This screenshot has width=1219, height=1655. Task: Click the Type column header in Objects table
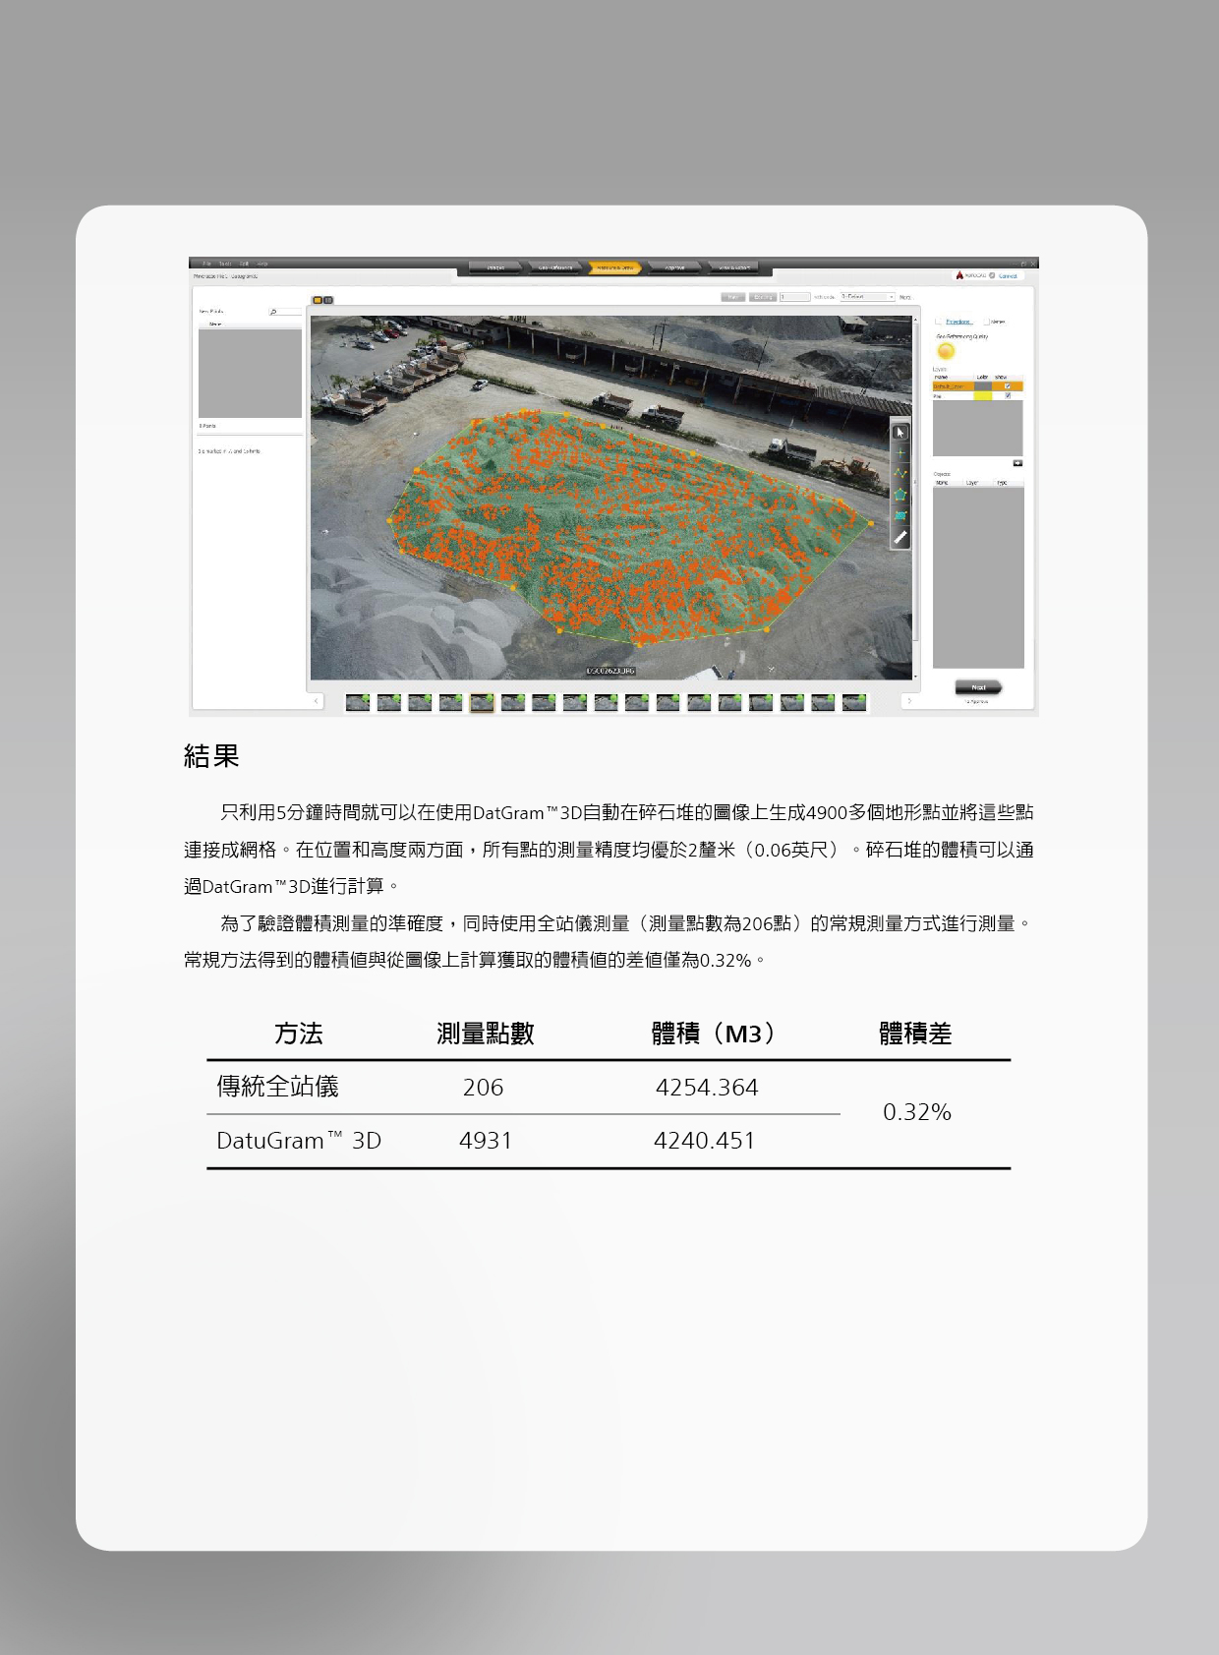1002,483
